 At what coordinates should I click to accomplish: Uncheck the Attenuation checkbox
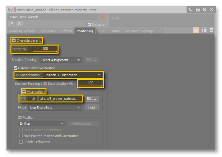coord(24,91)
